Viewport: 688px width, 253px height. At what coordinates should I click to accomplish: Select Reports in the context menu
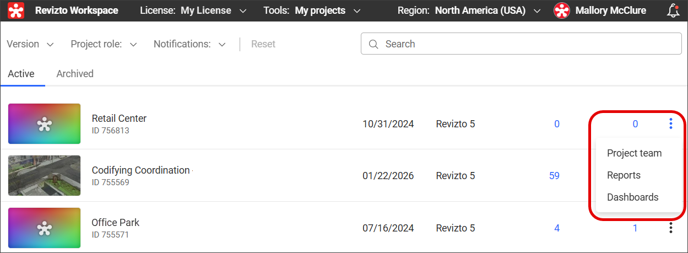(x=624, y=175)
